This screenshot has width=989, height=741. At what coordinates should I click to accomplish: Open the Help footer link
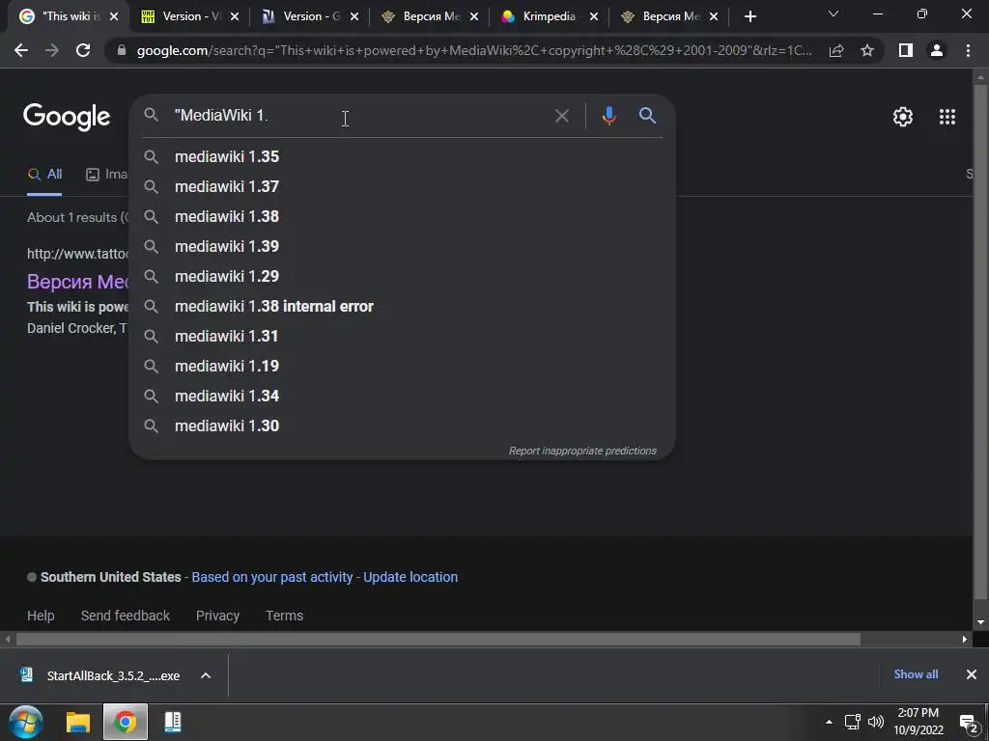click(x=41, y=616)
